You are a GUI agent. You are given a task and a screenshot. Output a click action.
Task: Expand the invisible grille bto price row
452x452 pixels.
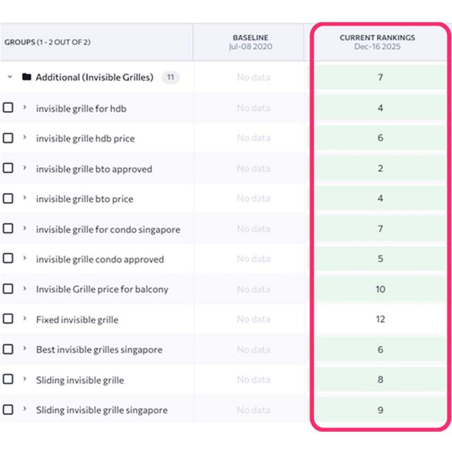click(24, 198)
